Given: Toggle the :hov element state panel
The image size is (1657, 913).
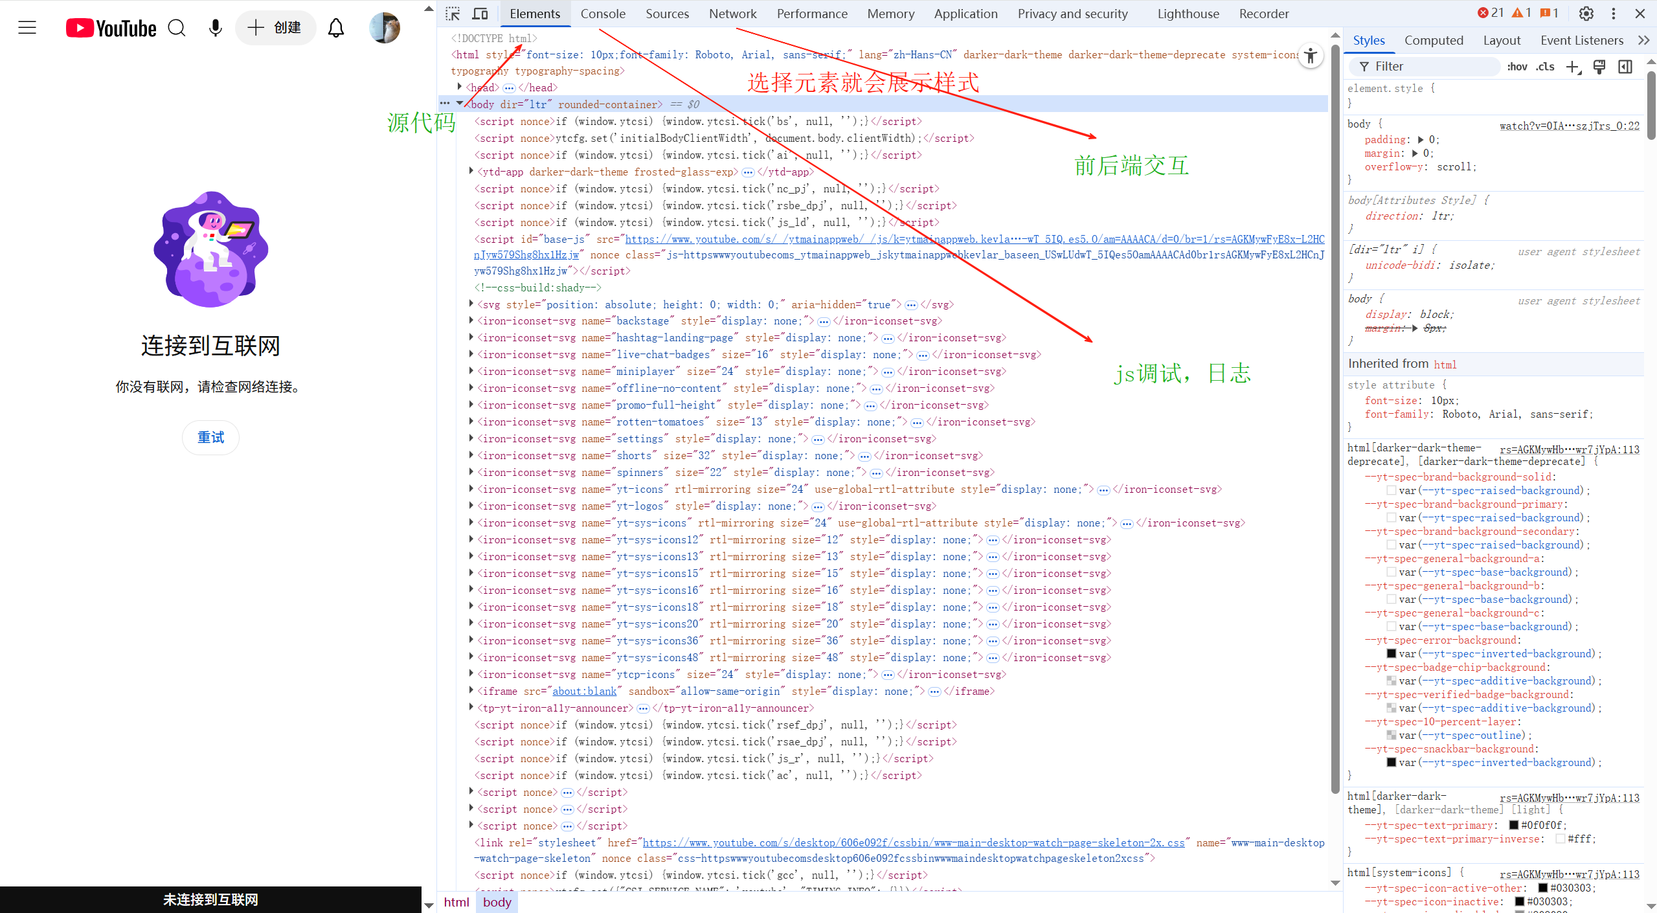Looking at the screenshot, I should [x=1516, y=67].
